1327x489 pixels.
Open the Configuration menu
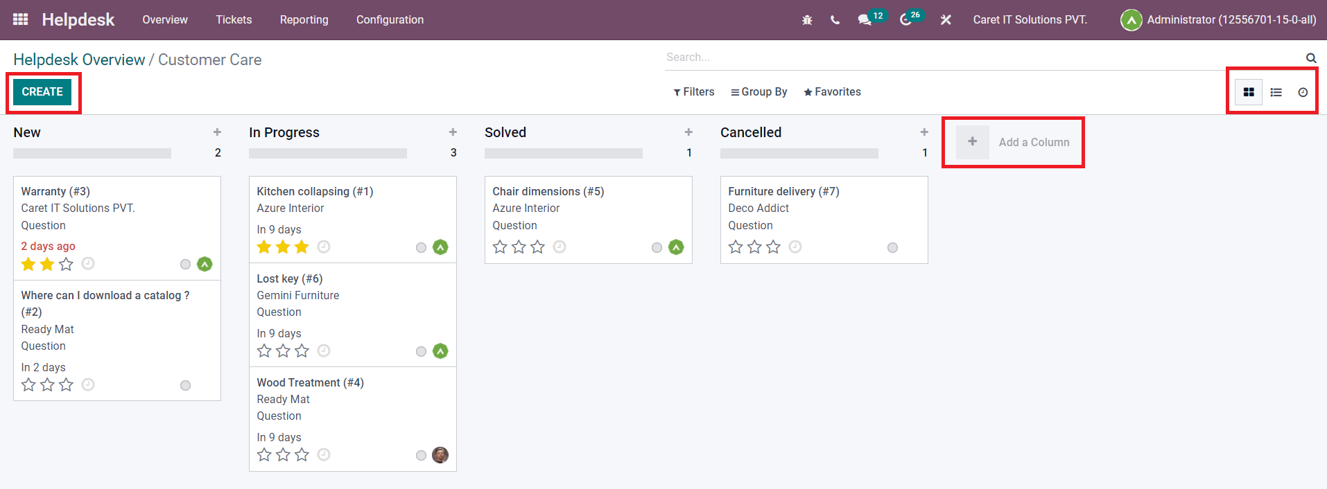point(390,20)
